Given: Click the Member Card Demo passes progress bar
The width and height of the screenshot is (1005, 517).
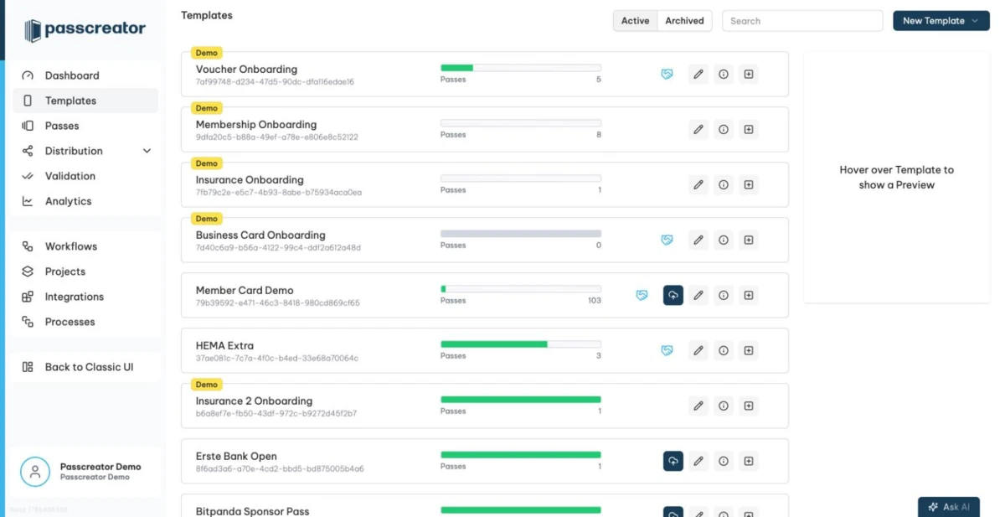Looking at the screenshot, I should point(521,289).
